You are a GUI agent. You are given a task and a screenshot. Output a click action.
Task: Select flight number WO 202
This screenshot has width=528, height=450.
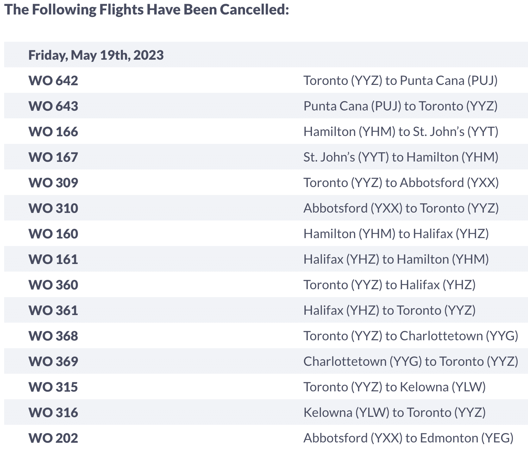tap(53, 438)
